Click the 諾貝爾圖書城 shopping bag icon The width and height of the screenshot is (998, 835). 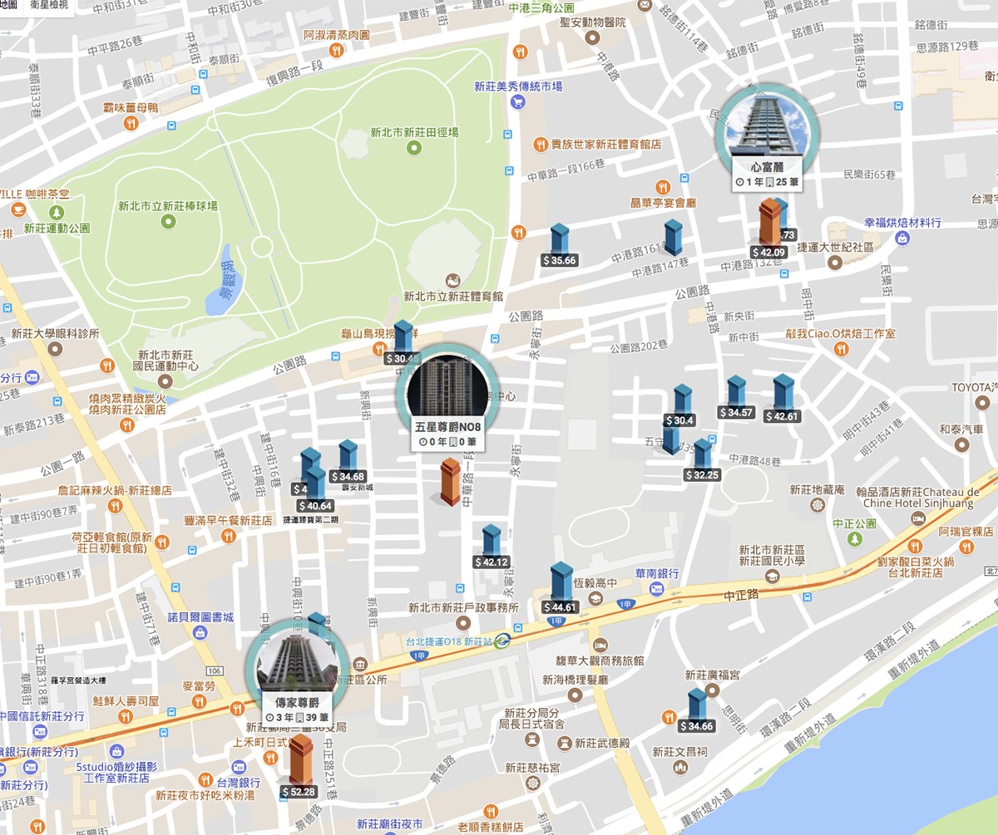[x=200, y=633]
